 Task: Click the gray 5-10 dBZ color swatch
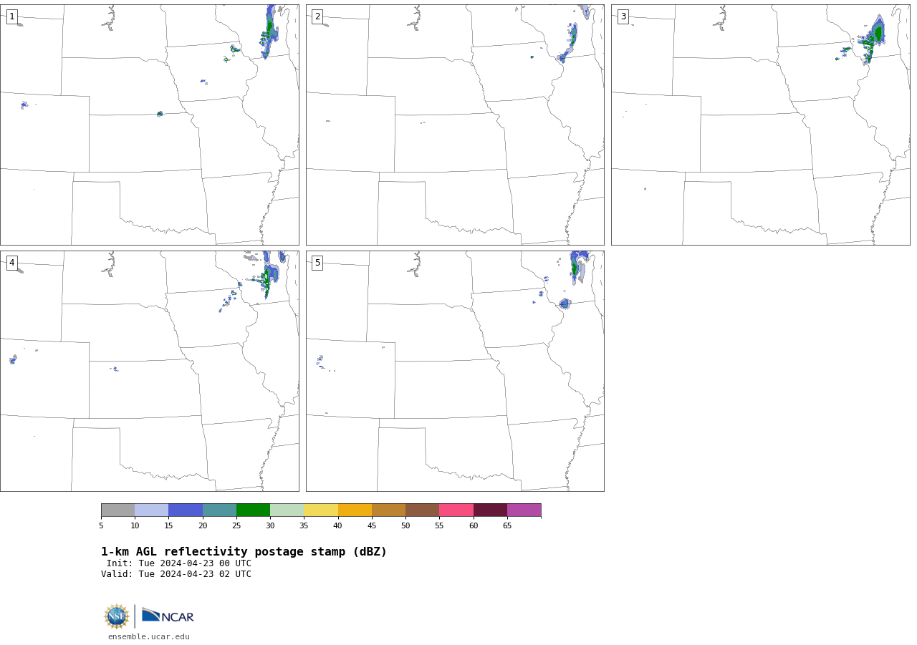tap(117, 510)
